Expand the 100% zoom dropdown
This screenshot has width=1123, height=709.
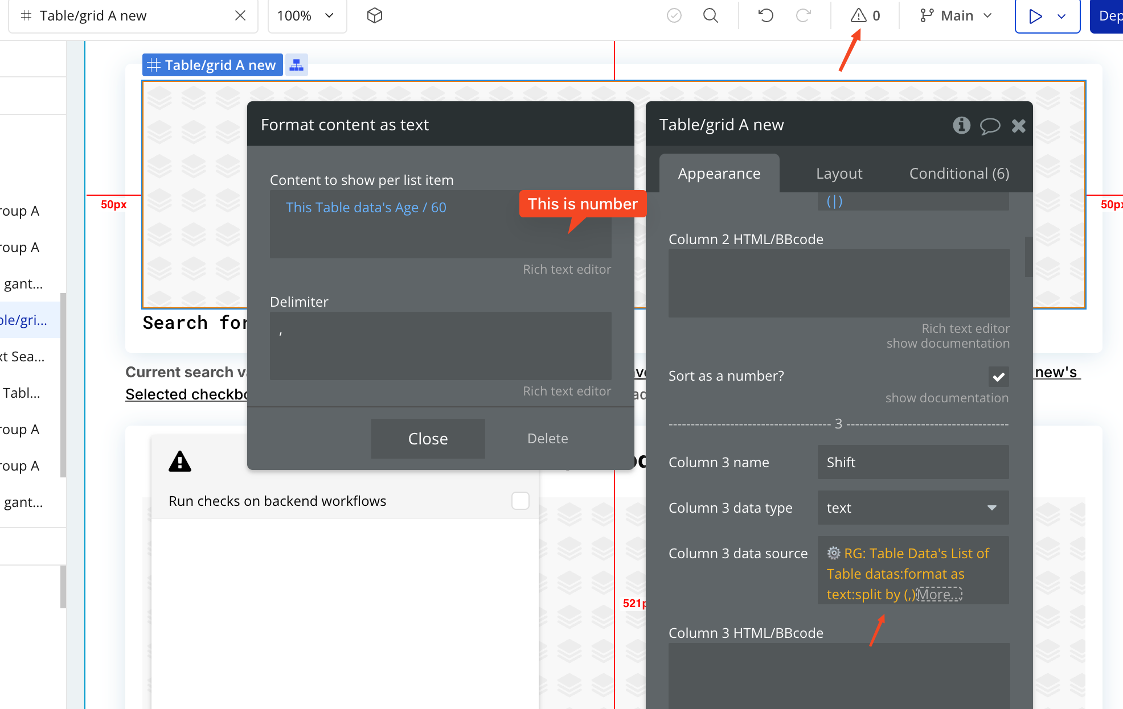307,16
